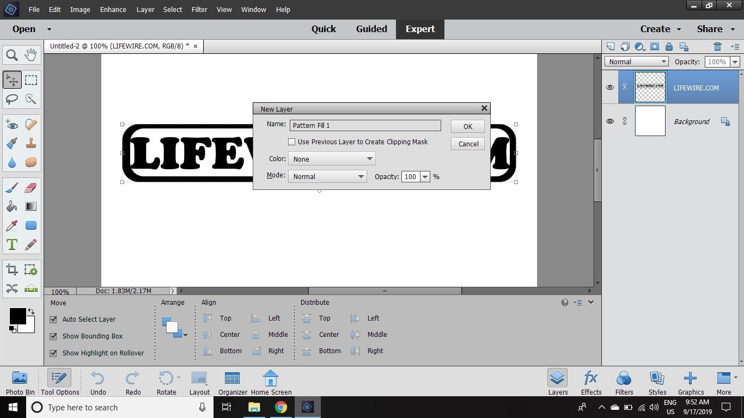Switch to Guided mode tab
The width and height of the screenshot is (744, 418).
click(371, 29)
